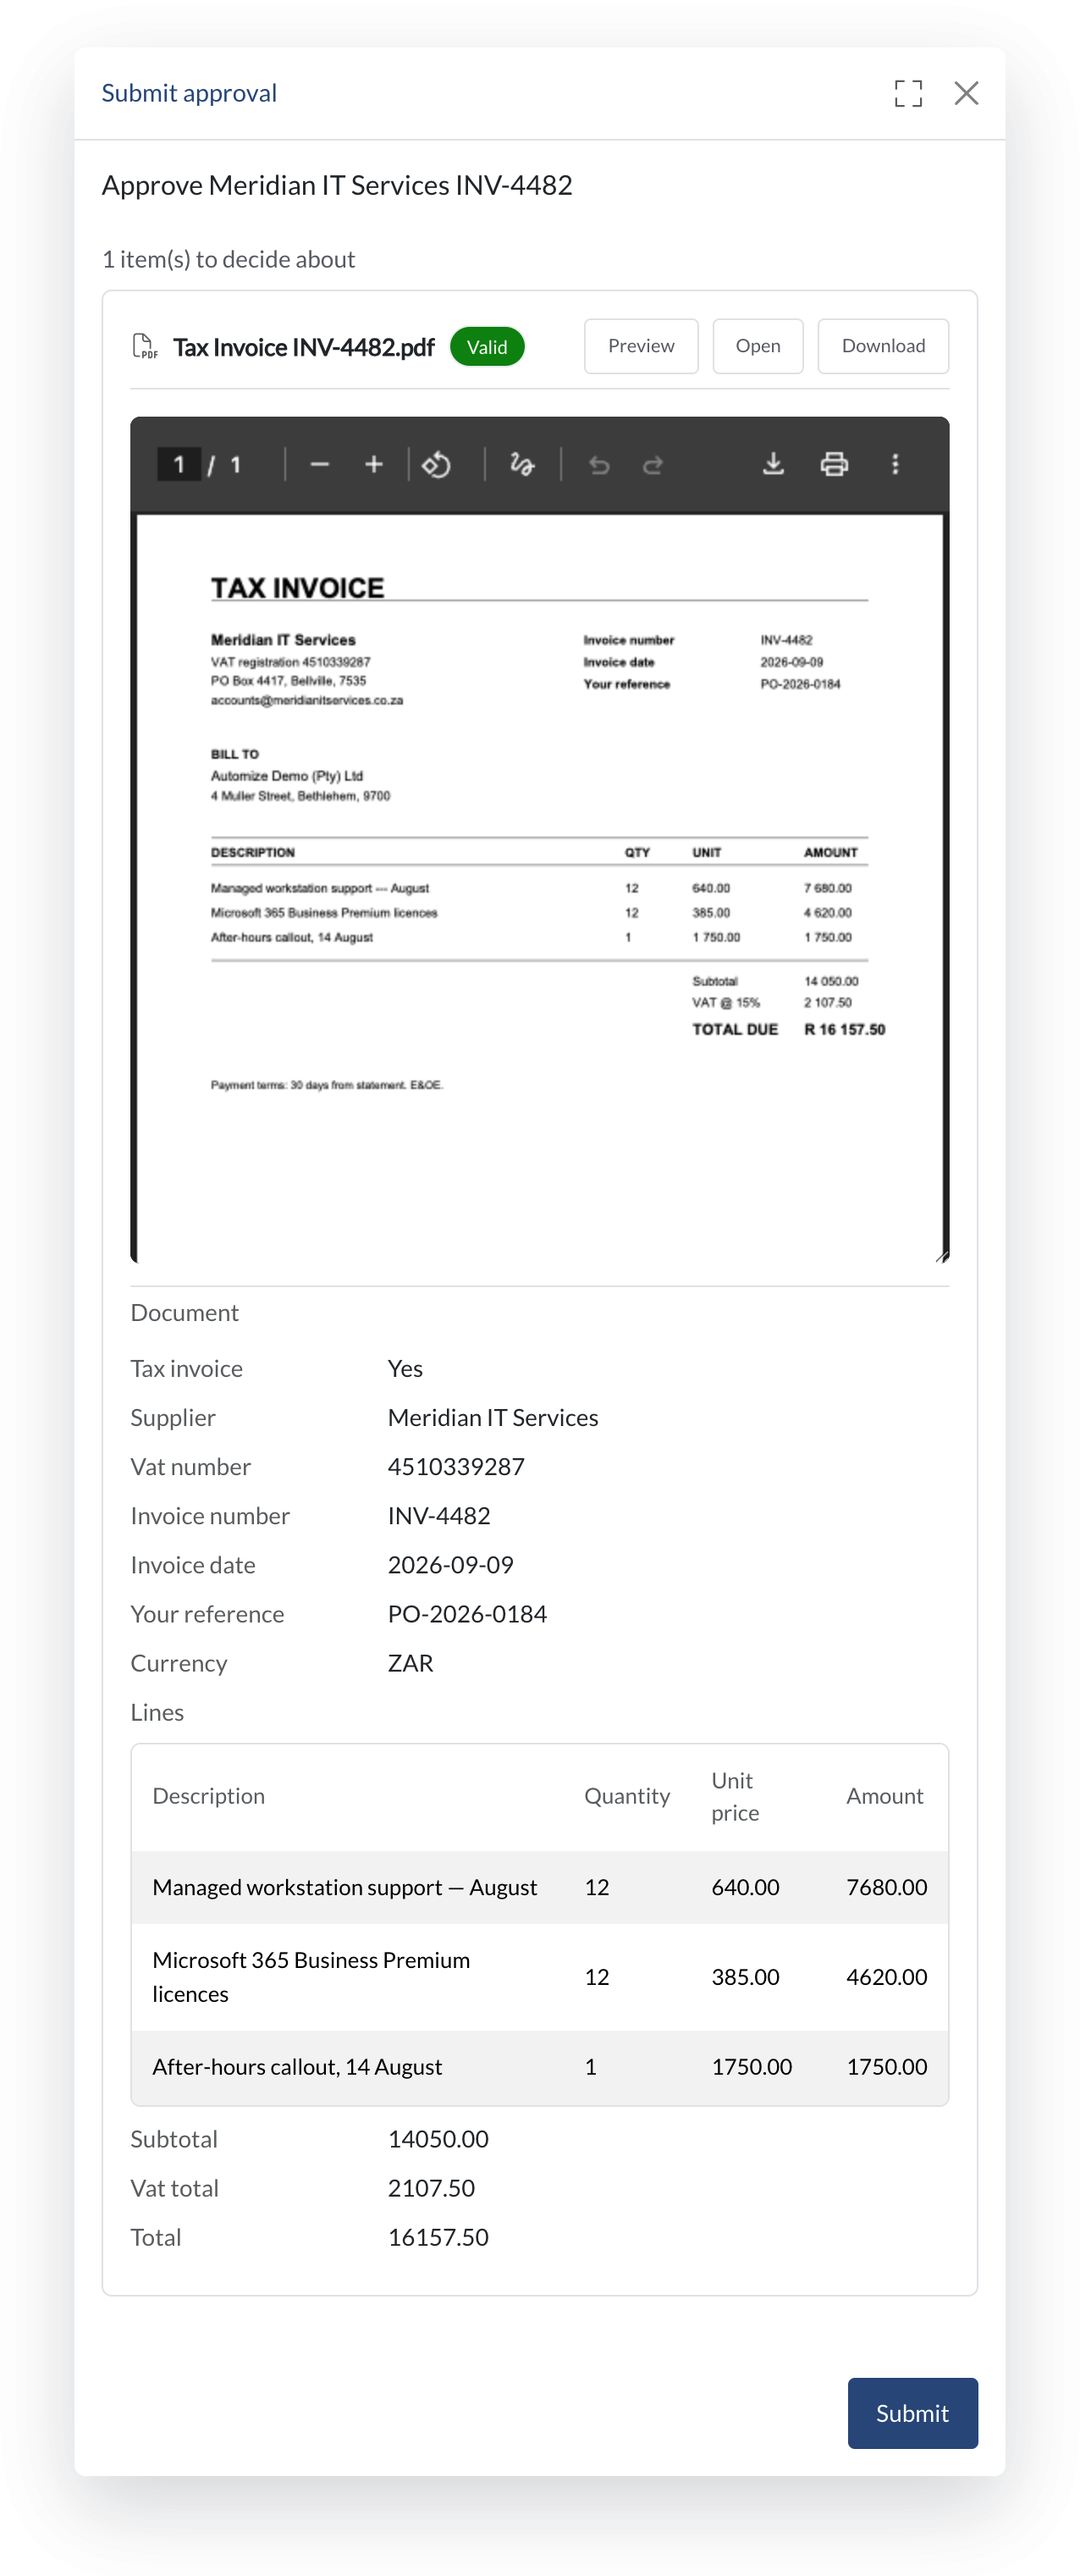1080x2576 pixels.
Task: Click the Vat number value 4510339287
Action: (x=455, y=1466)
